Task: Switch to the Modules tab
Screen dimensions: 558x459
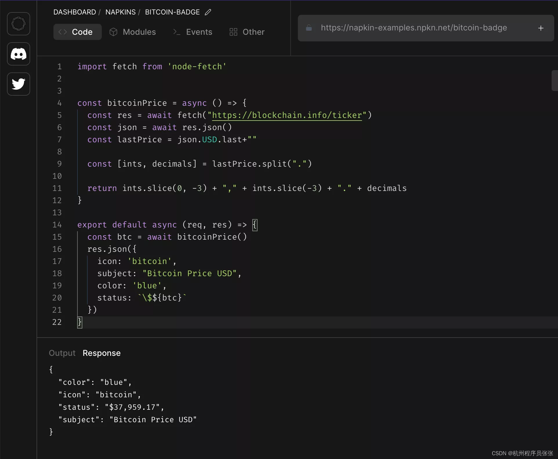Action: point(139,32)
